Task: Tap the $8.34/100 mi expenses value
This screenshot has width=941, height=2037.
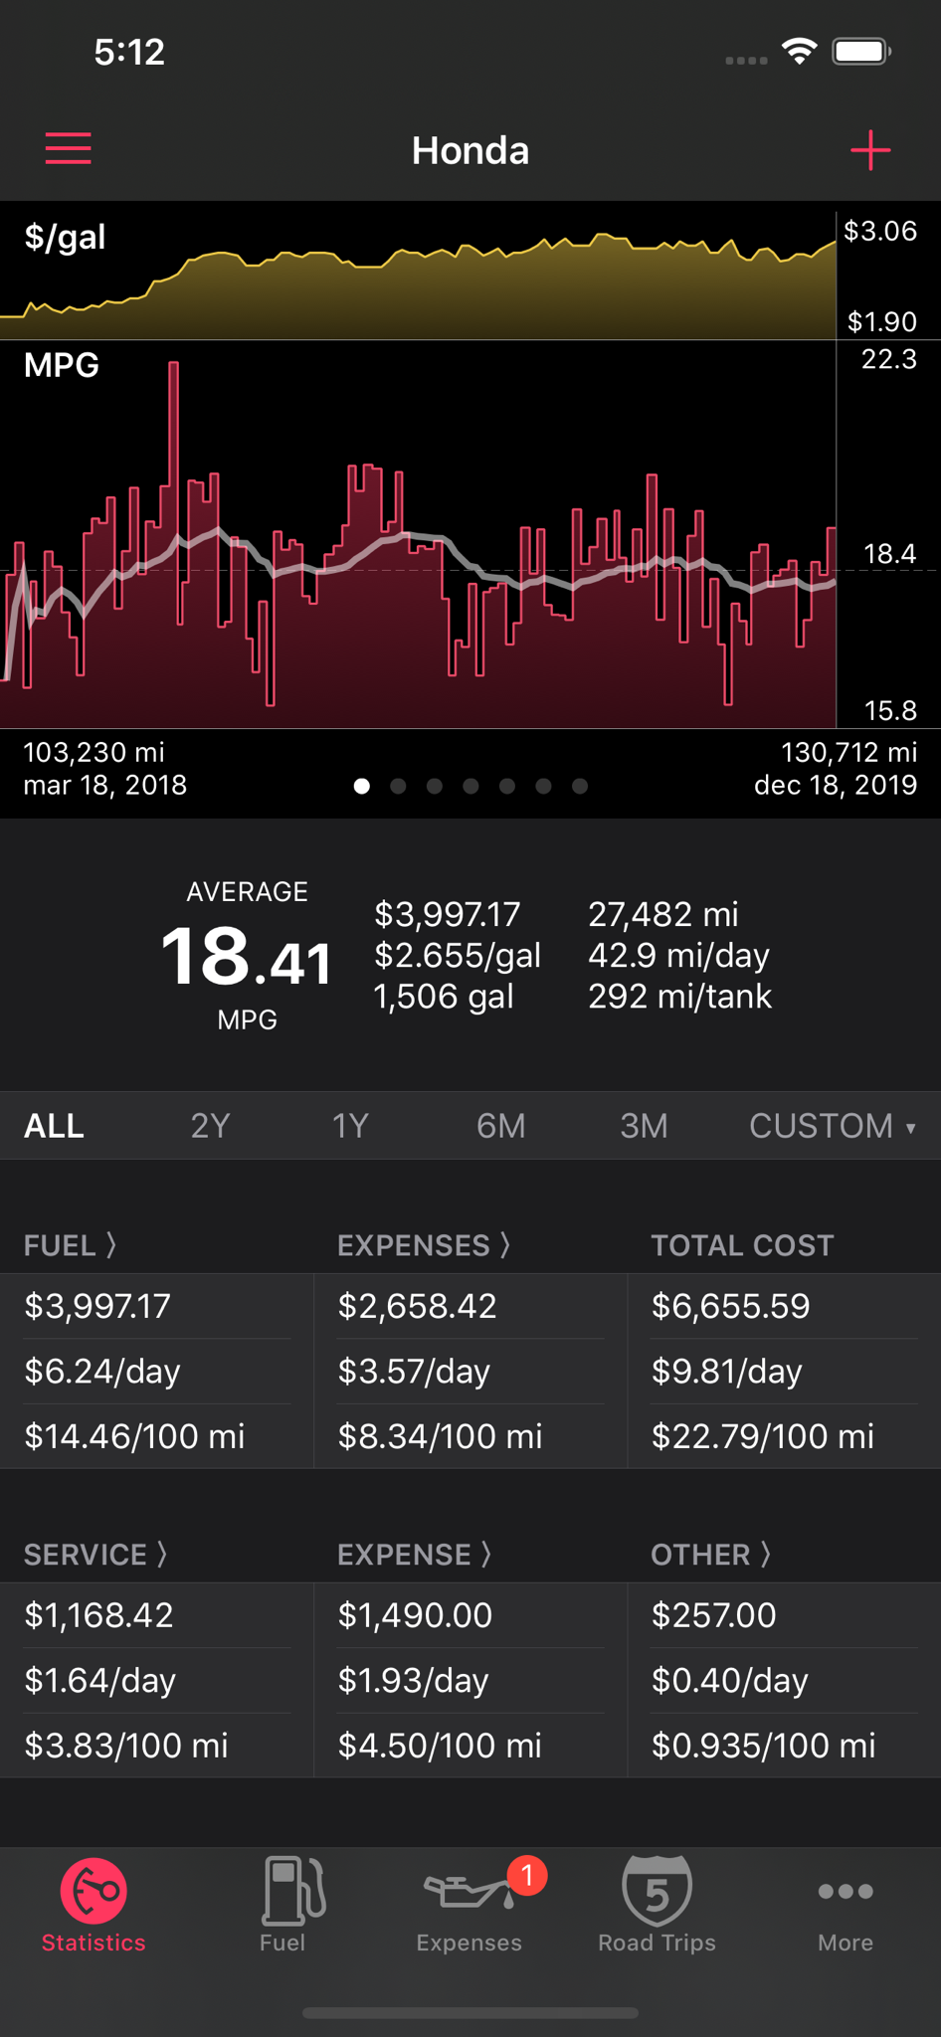Action: pyautogui.click(x=440, y=1435)
